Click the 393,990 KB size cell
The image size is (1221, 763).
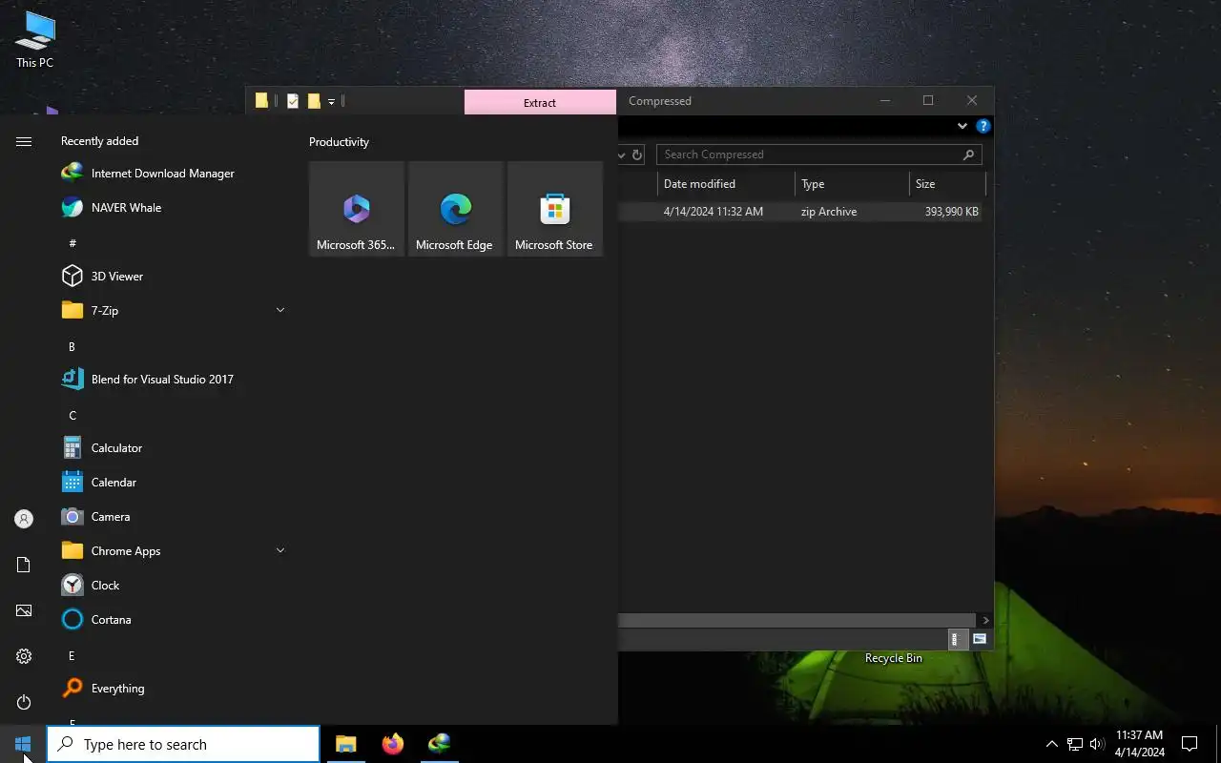pyautogui.click(x=951, y=212)
